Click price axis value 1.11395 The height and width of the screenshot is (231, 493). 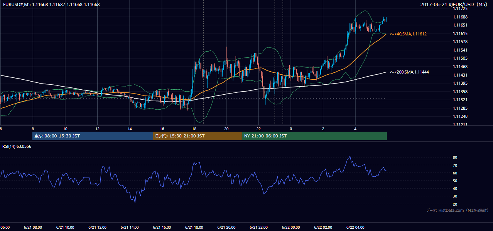(460, 83)
